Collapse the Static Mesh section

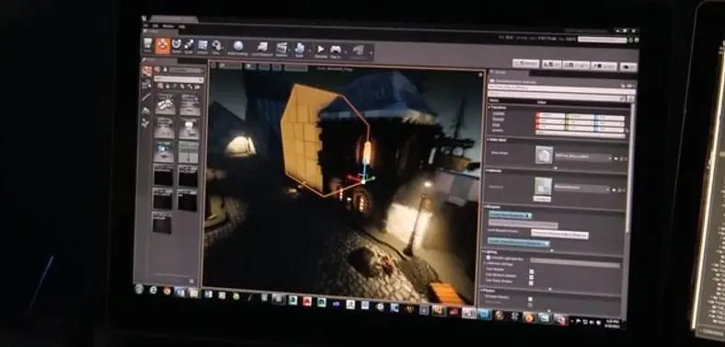pyautogui.click(x=489, y=139)
